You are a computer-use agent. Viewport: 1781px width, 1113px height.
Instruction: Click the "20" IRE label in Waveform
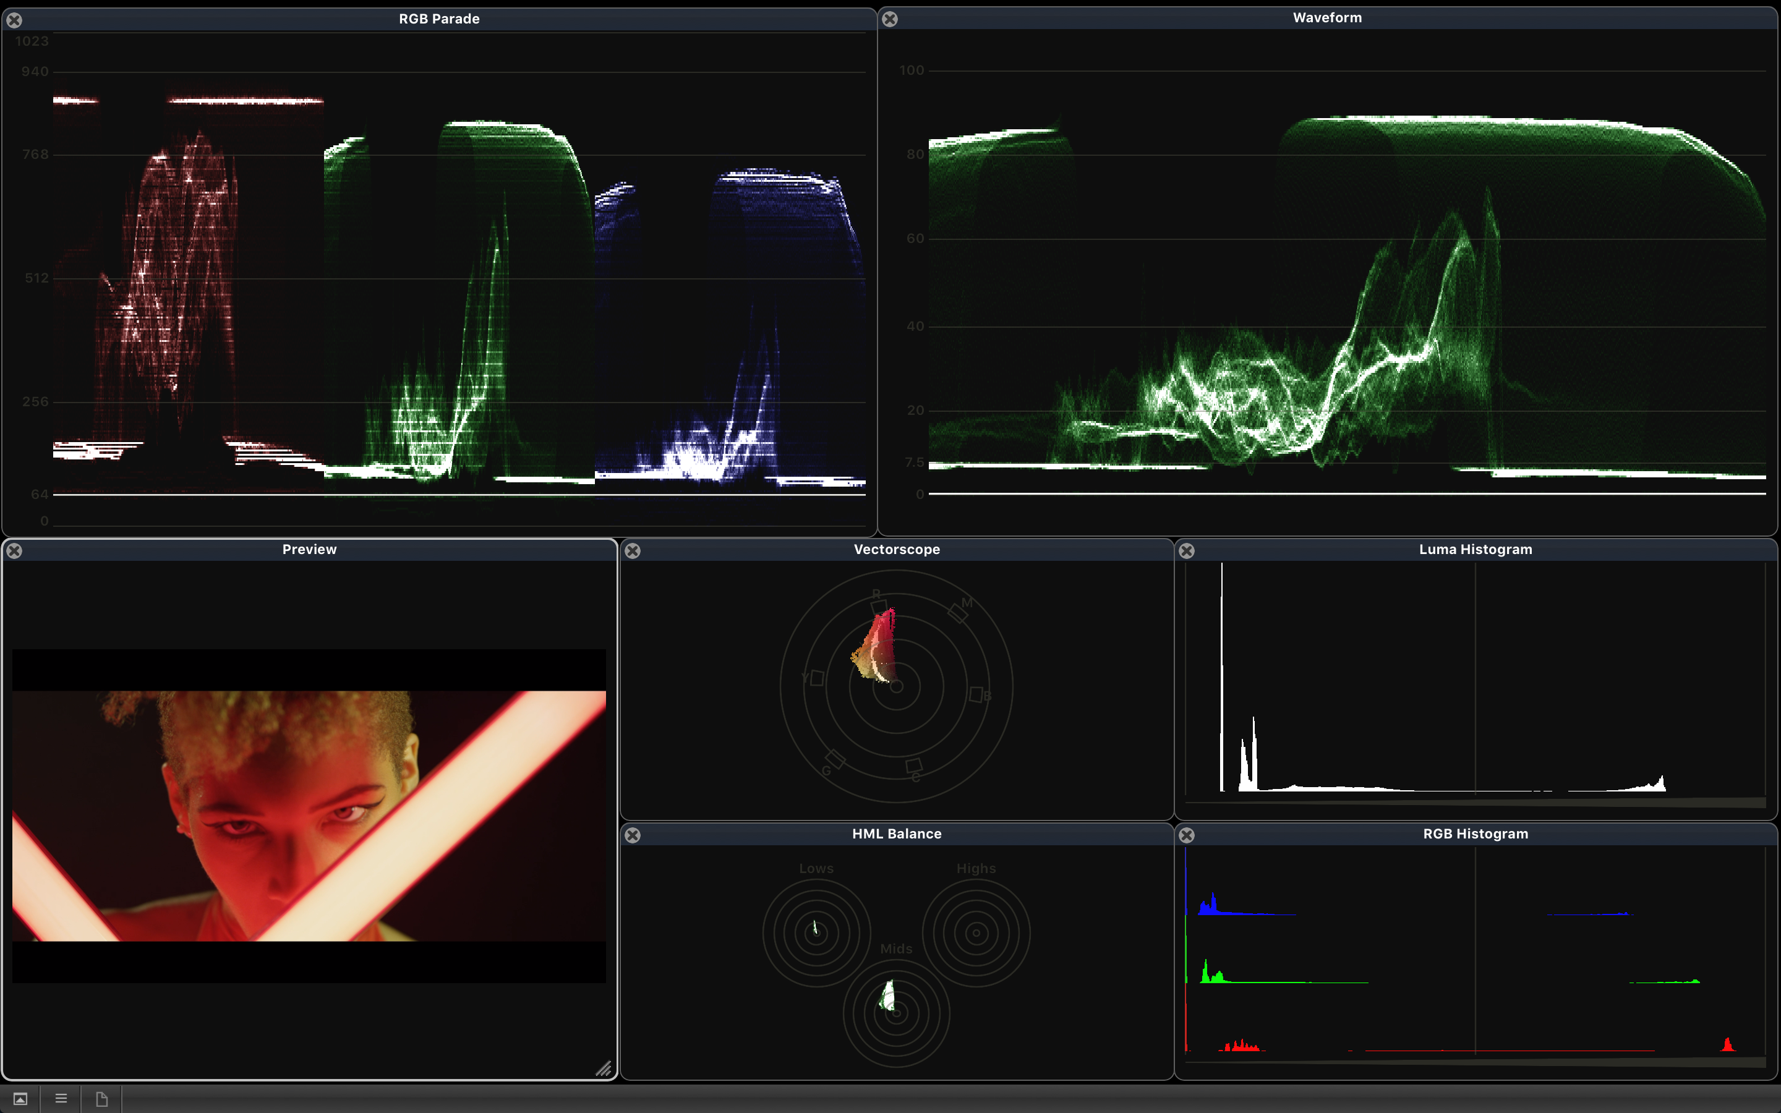915,410
